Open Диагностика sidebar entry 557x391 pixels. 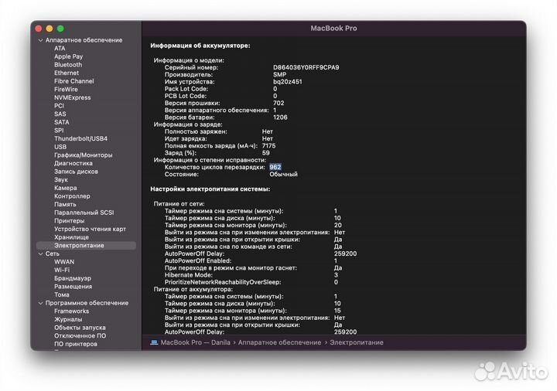[73, 163]
